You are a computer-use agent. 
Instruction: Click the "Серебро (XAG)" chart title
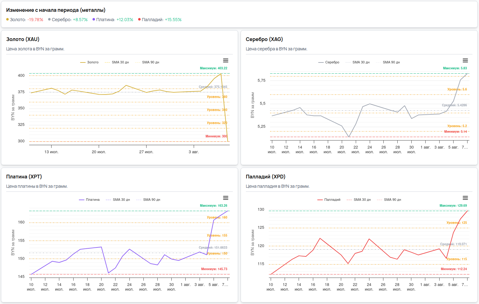[264, 39]
